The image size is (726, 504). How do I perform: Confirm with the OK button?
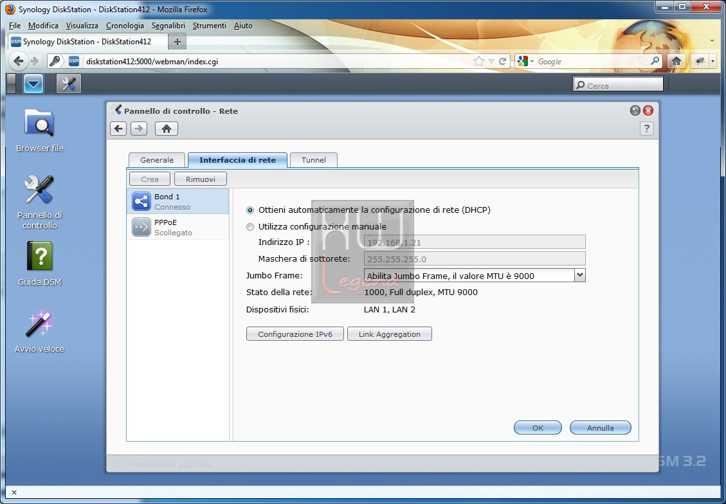click(538, 428)
